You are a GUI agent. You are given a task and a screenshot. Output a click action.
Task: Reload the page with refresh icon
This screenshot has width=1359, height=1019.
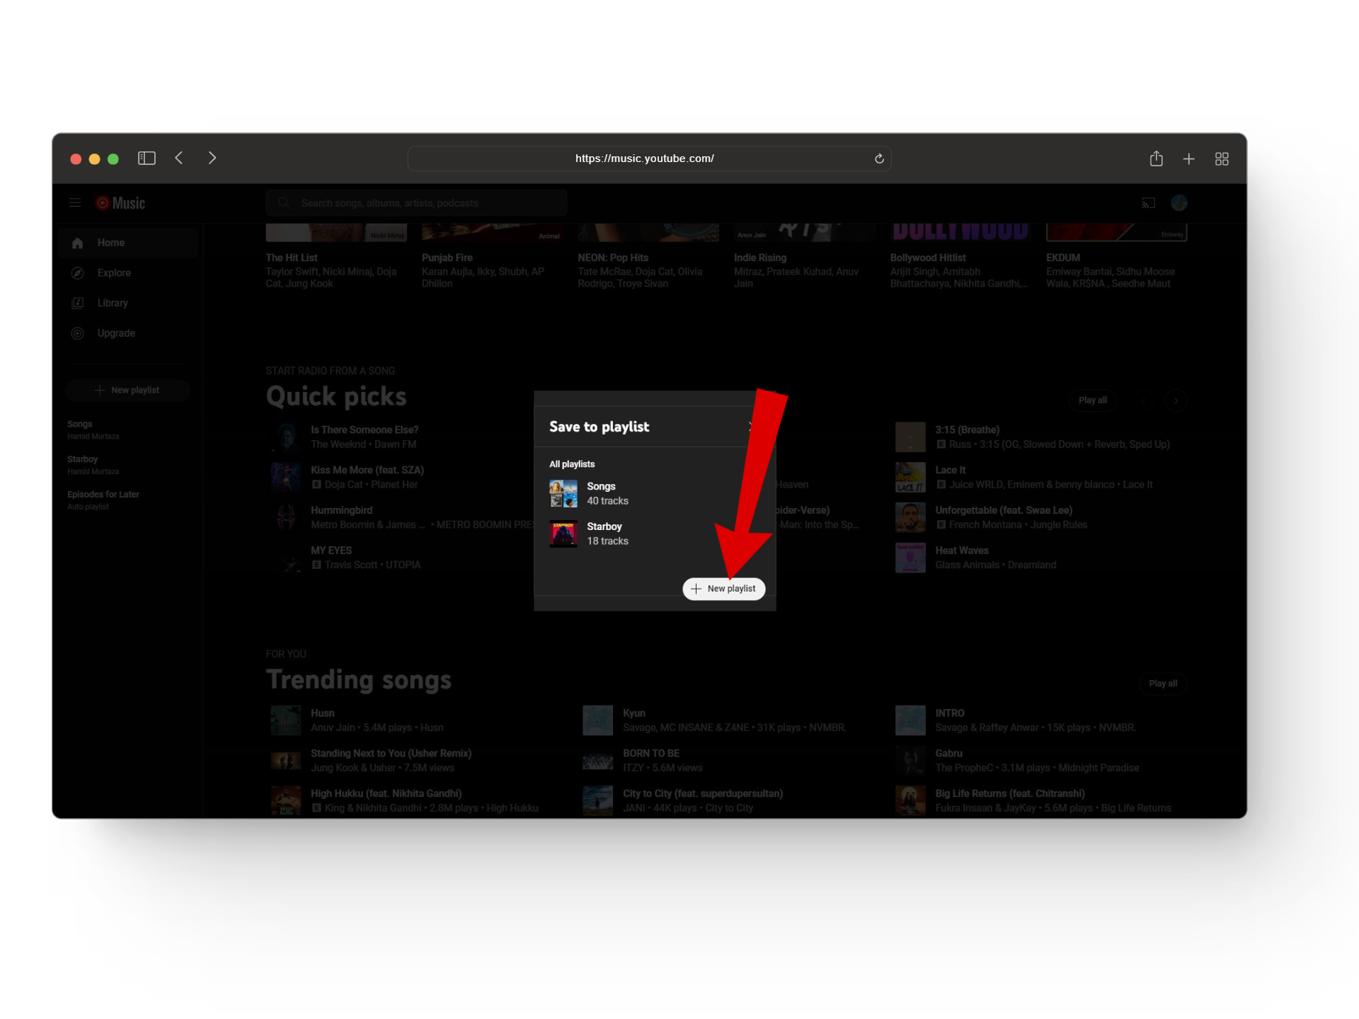[x=879, y=159]
